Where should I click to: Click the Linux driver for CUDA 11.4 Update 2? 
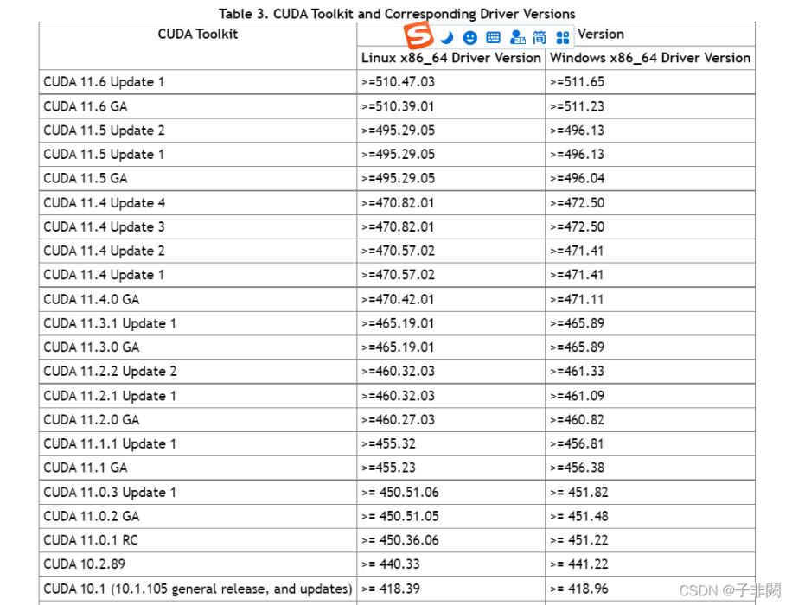450,251
